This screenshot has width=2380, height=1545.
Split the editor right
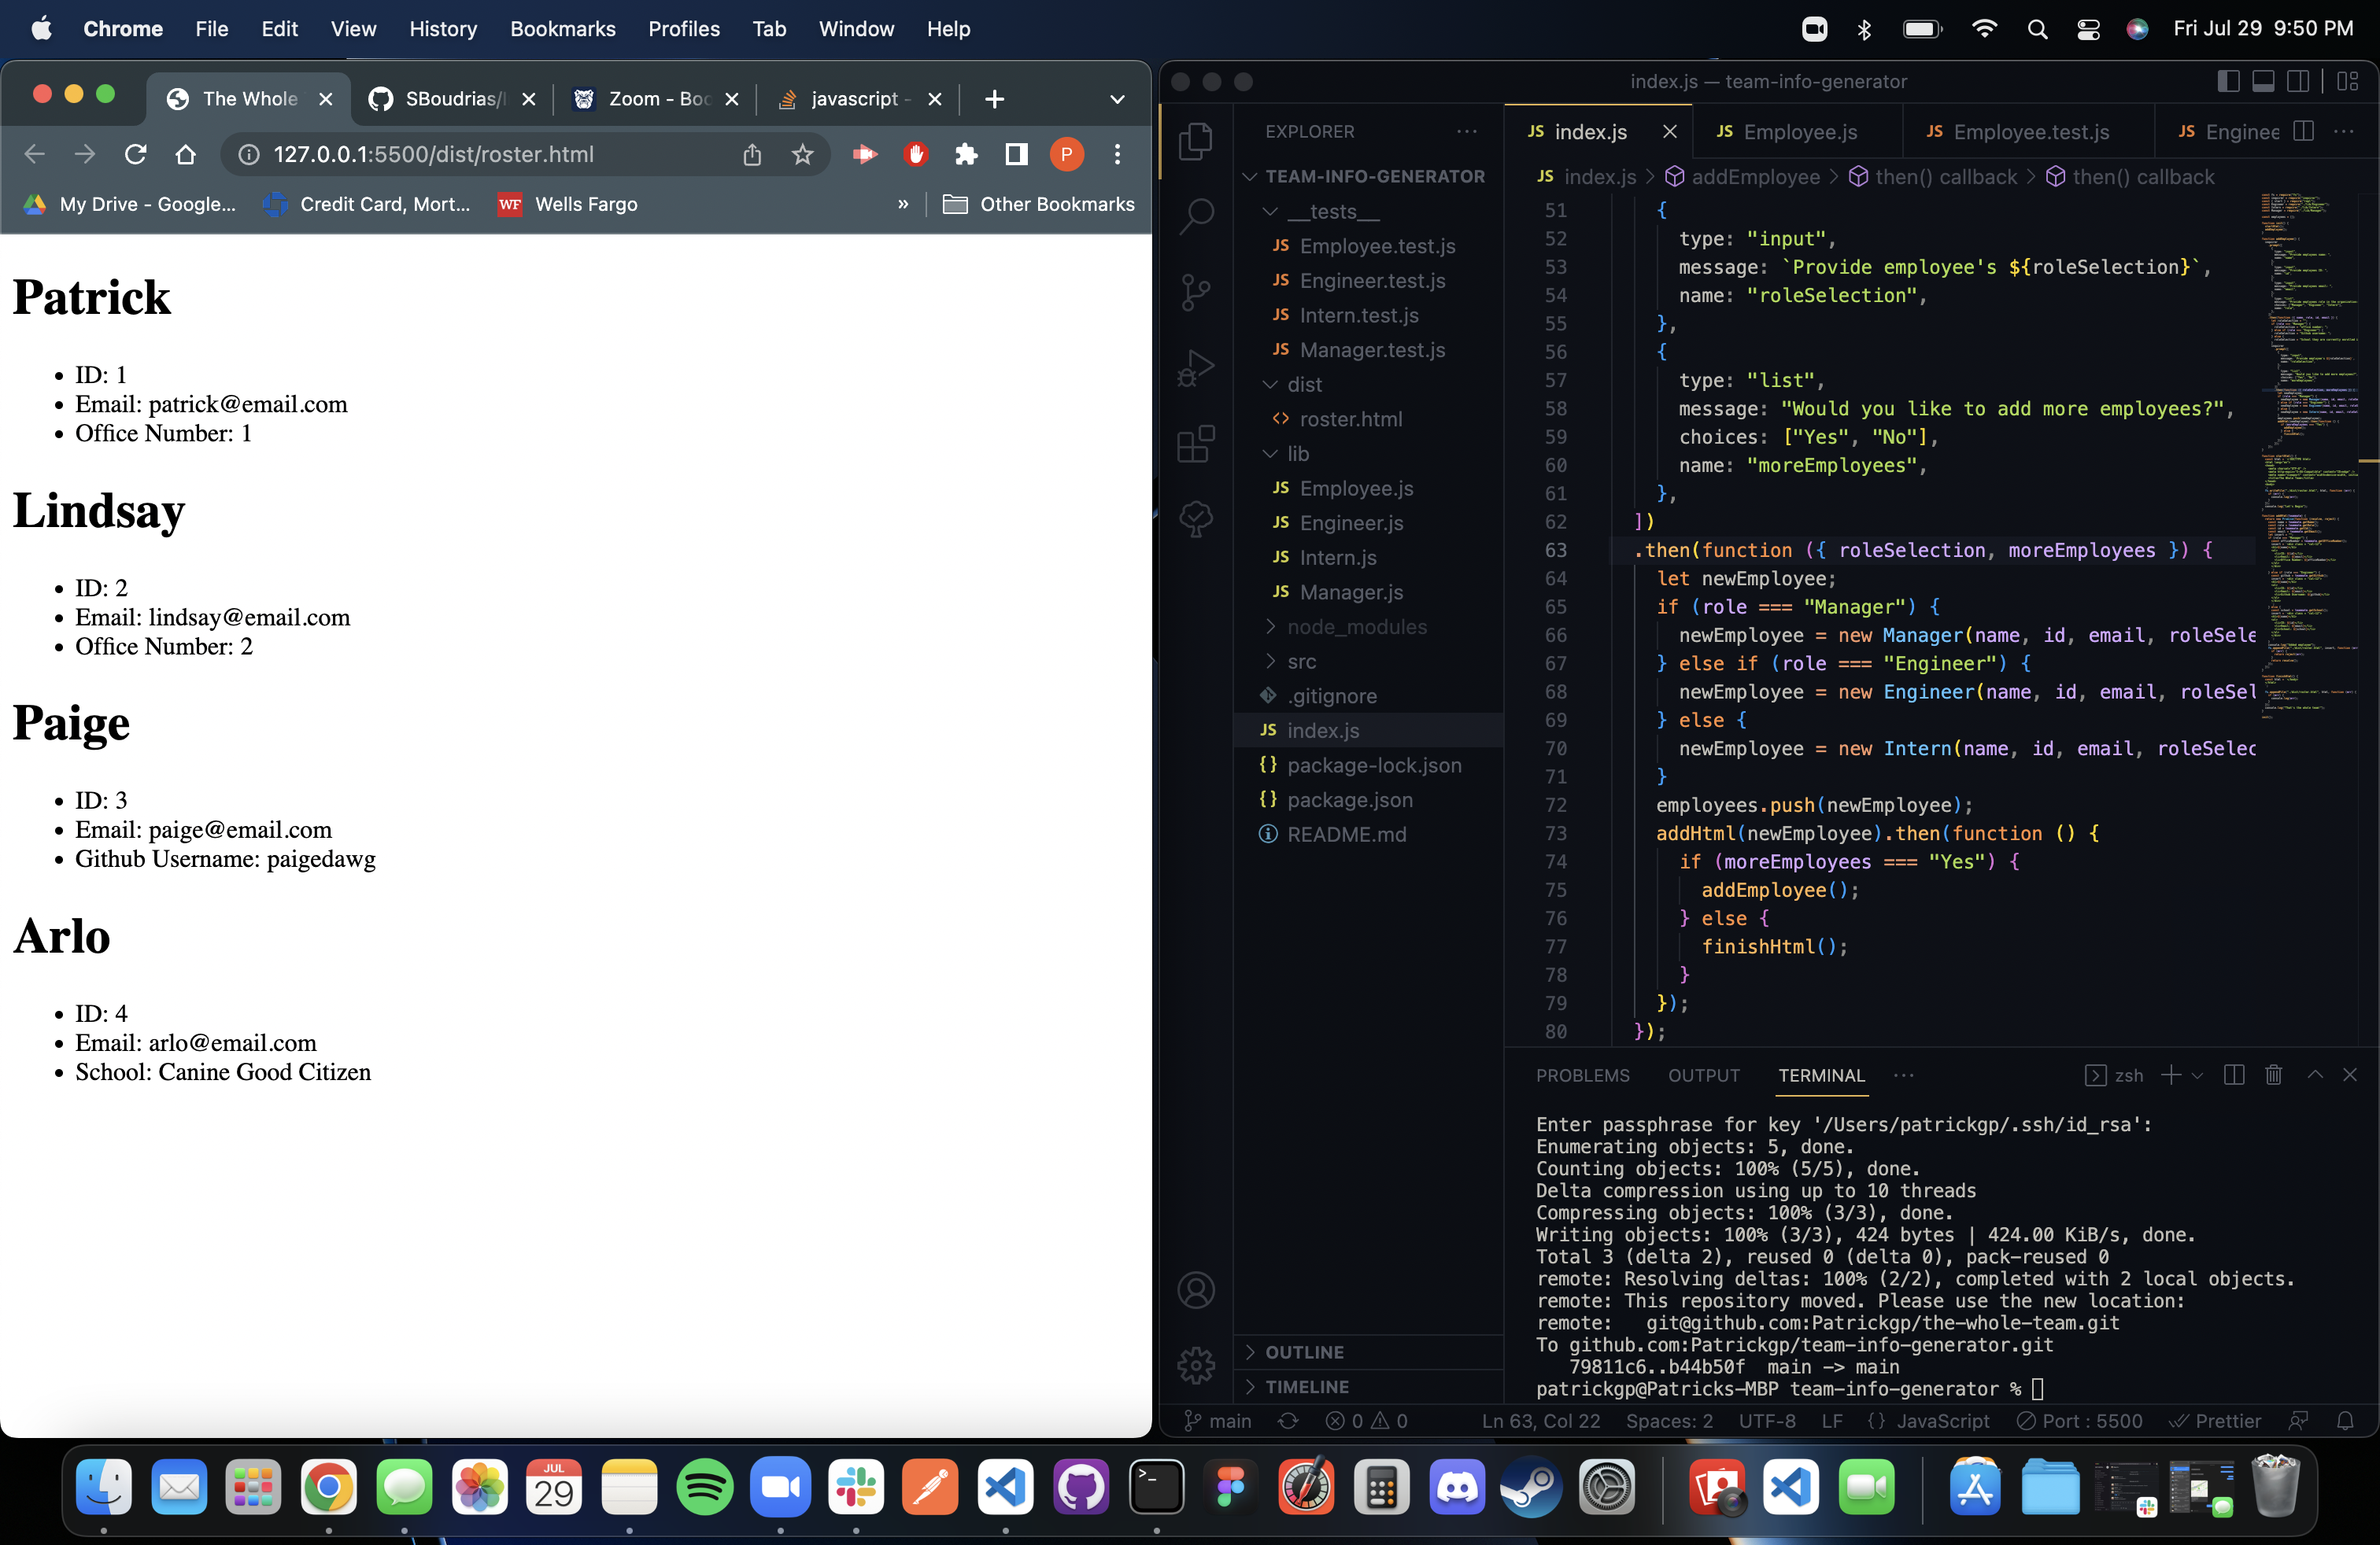pos(2303,132)
